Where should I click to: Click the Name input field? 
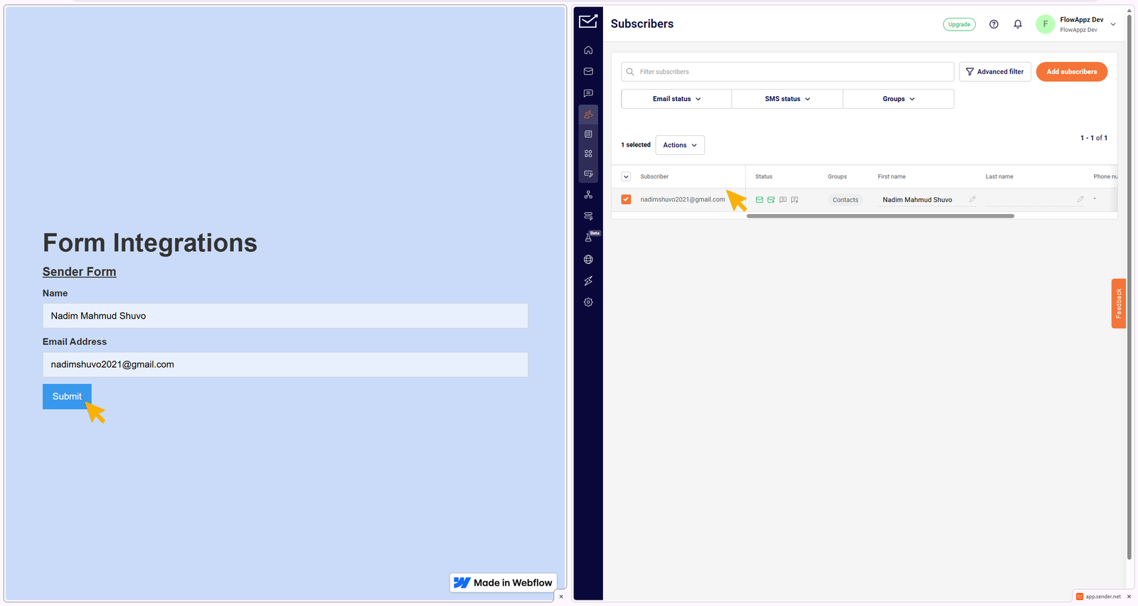[x=285, y=316]
